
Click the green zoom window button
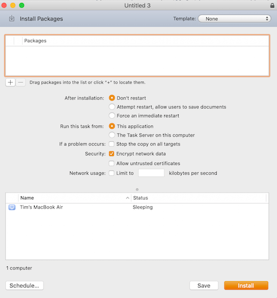pyautogui.click(x=21, y=5)
